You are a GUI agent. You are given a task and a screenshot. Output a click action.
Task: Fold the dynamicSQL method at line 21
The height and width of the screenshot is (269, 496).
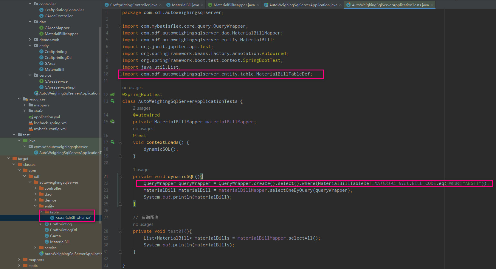pos(120,177)
